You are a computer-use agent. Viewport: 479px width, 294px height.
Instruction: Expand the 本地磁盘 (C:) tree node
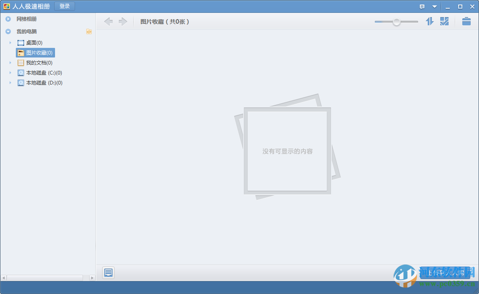[10, 72]
